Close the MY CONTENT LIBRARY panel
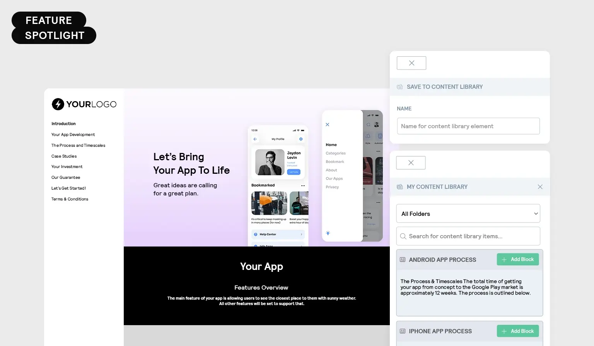The width and height of the screenshot is (594, 346). click(x=540, y=187)
